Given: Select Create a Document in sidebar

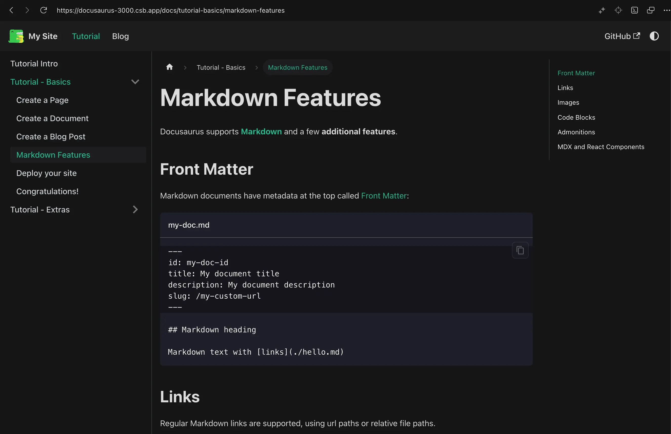Looking at the screenshot, I should (52, 118).
